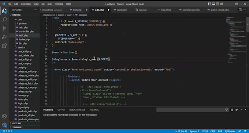This screenshot has width=249, height=133.
Task: Click the Prettier status bar item
Action: 230,131
